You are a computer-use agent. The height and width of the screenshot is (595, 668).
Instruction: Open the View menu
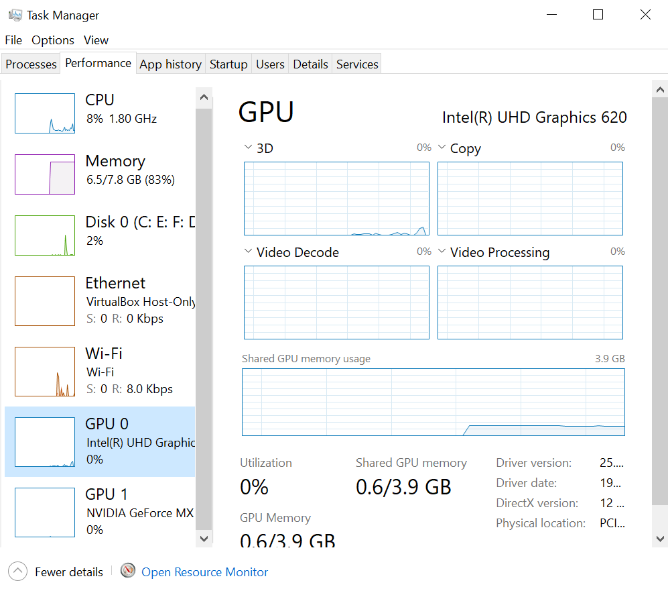click(96, 40)
